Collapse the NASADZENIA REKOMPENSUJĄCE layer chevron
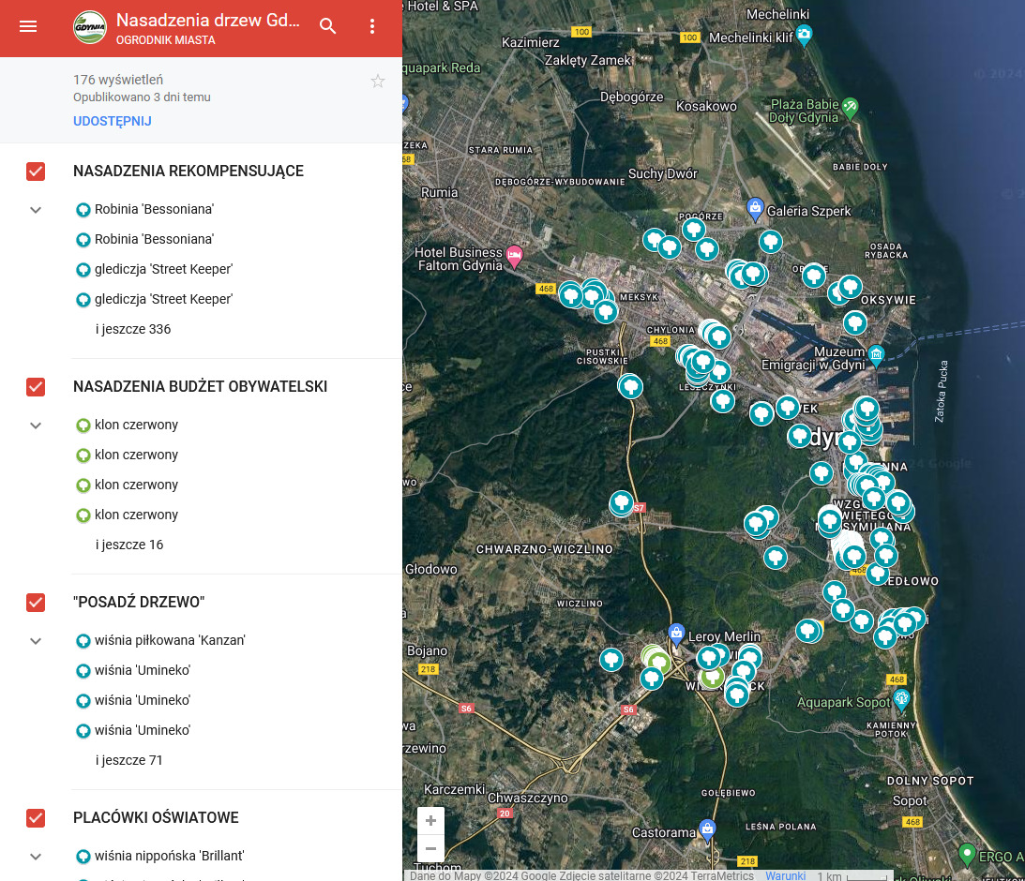This screenshot has height=881, width=1025. pyautogui.click(x=36, y=210)
